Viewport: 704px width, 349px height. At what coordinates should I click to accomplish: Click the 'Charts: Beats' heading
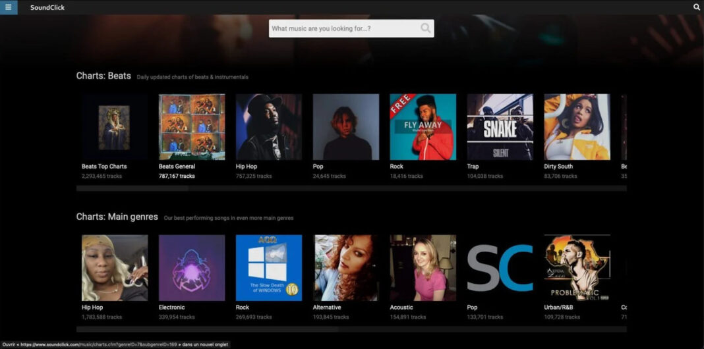pyautogui.click(x=103, y=76)
